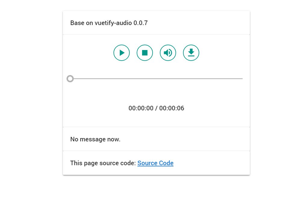Click the total duration 00:00:06 value
Viewport: 301px width, 211px height.
click(x=172, y=108)
